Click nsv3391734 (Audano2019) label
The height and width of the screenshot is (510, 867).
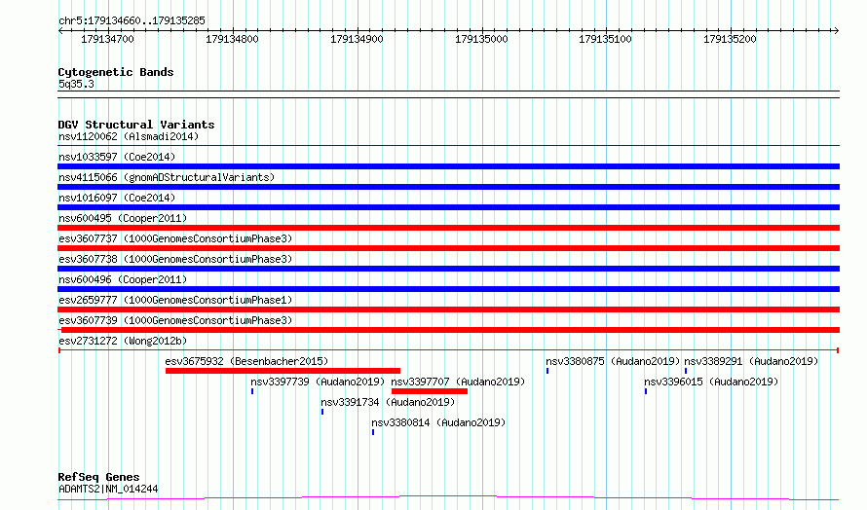point(388,402)
